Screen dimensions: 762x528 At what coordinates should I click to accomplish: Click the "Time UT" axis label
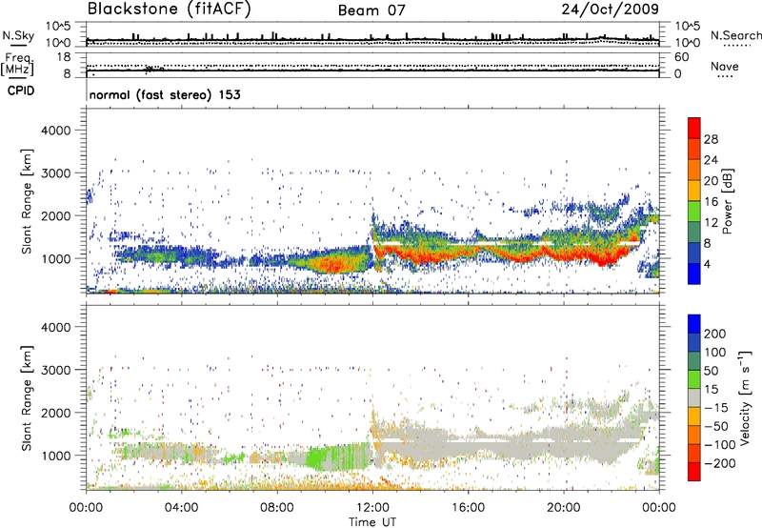pyautogui.click(x=372, y=522)
